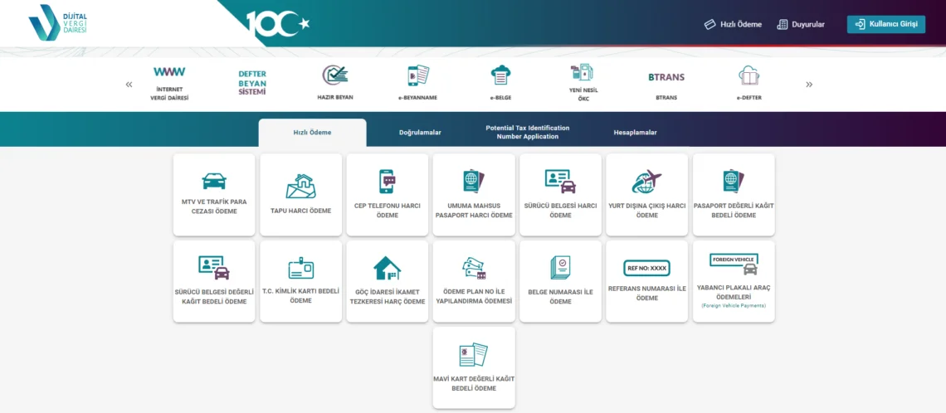Open Potential Tax Identification Number Application tab

coord(528,133)
